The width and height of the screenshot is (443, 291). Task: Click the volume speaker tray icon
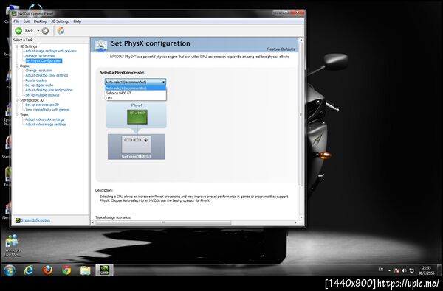click(404, 270)
